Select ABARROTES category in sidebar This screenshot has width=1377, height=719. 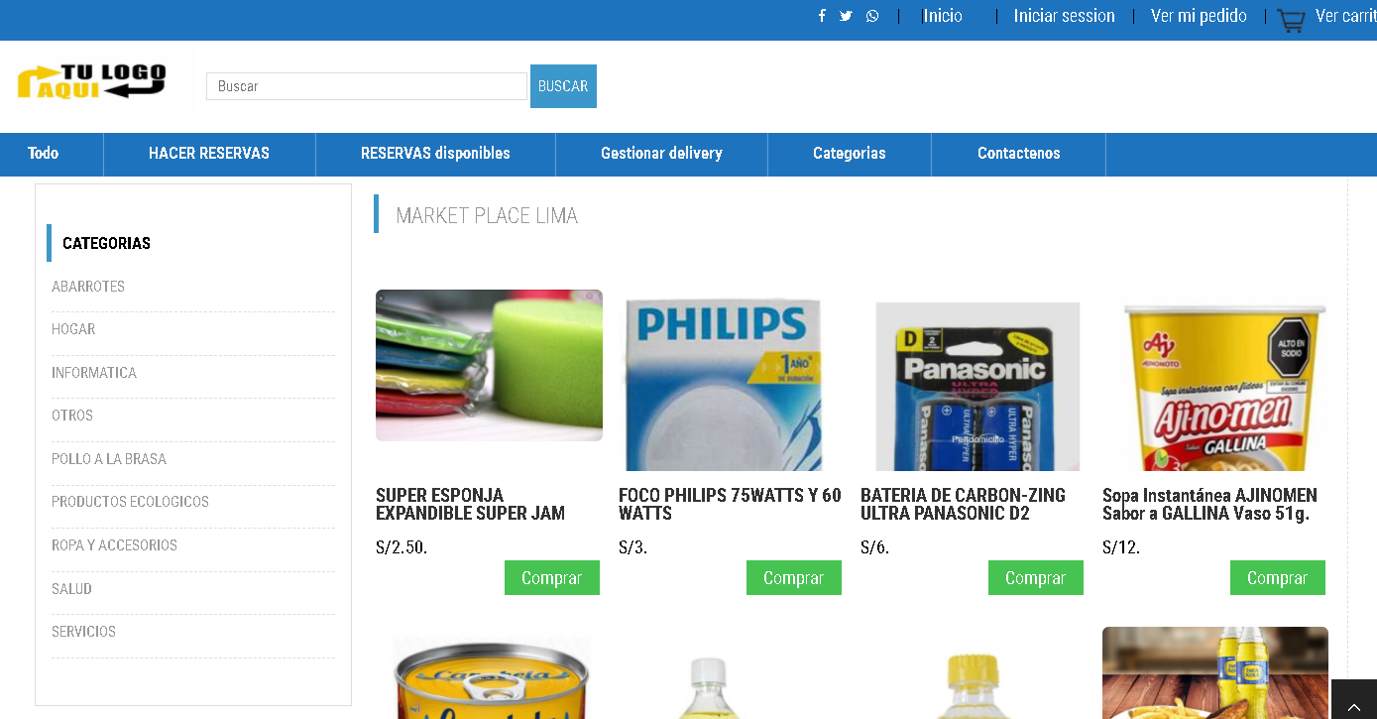[x=88, y=287]
